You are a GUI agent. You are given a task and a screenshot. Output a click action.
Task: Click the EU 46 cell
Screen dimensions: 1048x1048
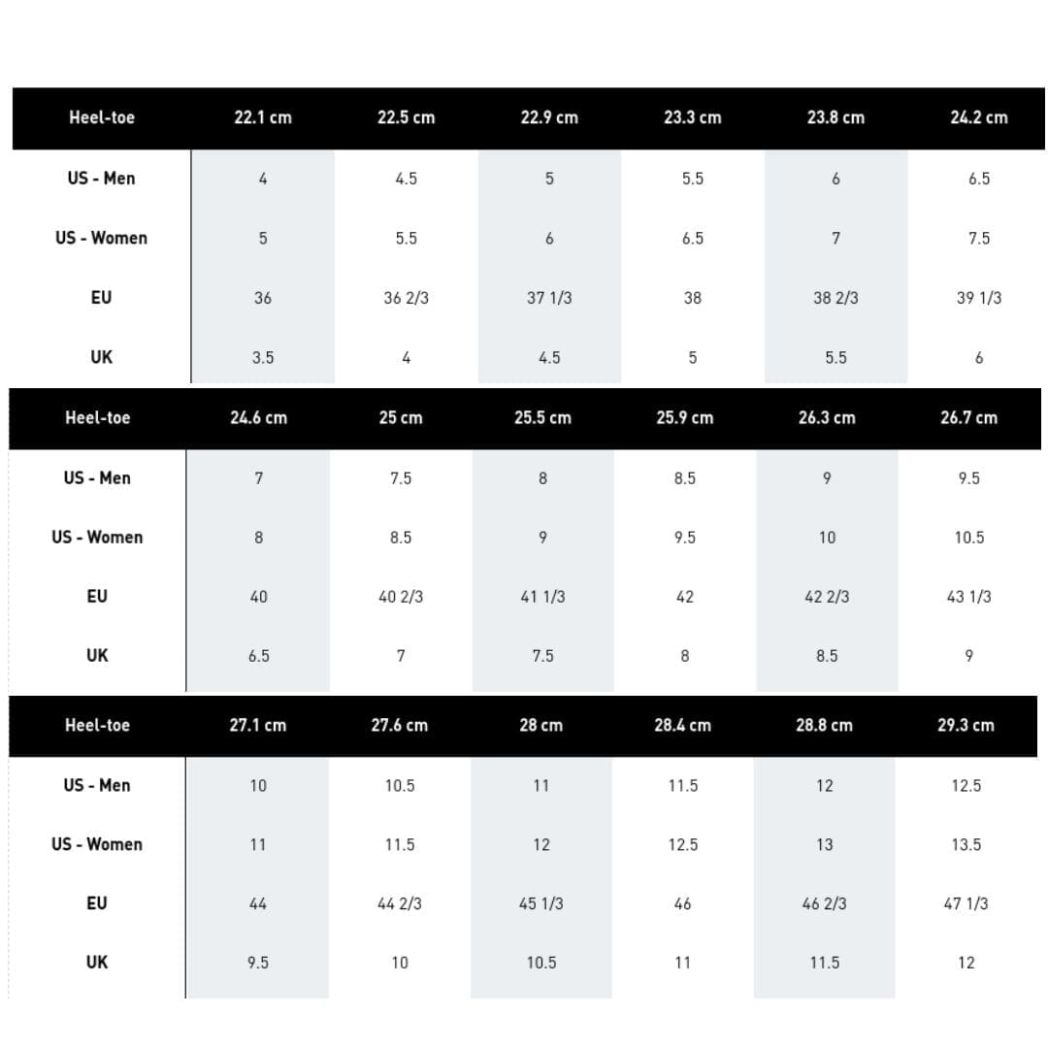[x=682, y=903]
